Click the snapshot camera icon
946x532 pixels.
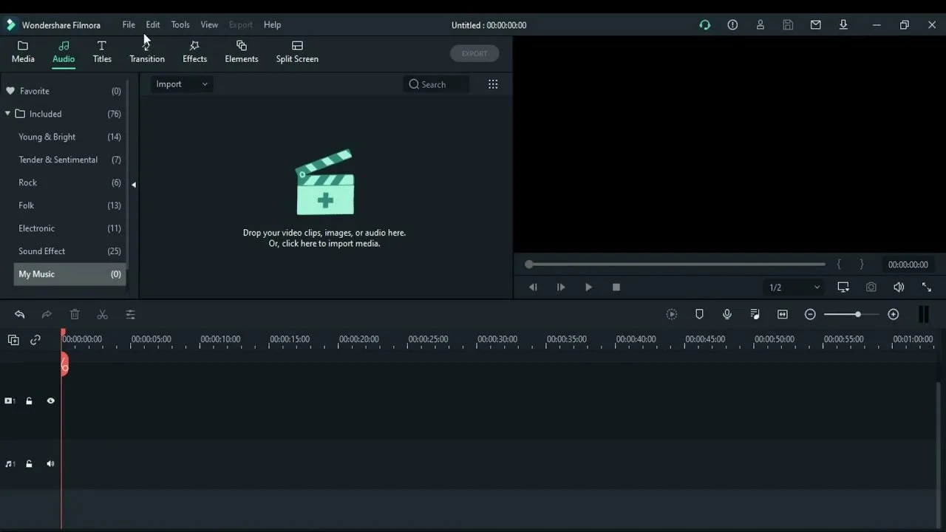(x=871, y=287)
